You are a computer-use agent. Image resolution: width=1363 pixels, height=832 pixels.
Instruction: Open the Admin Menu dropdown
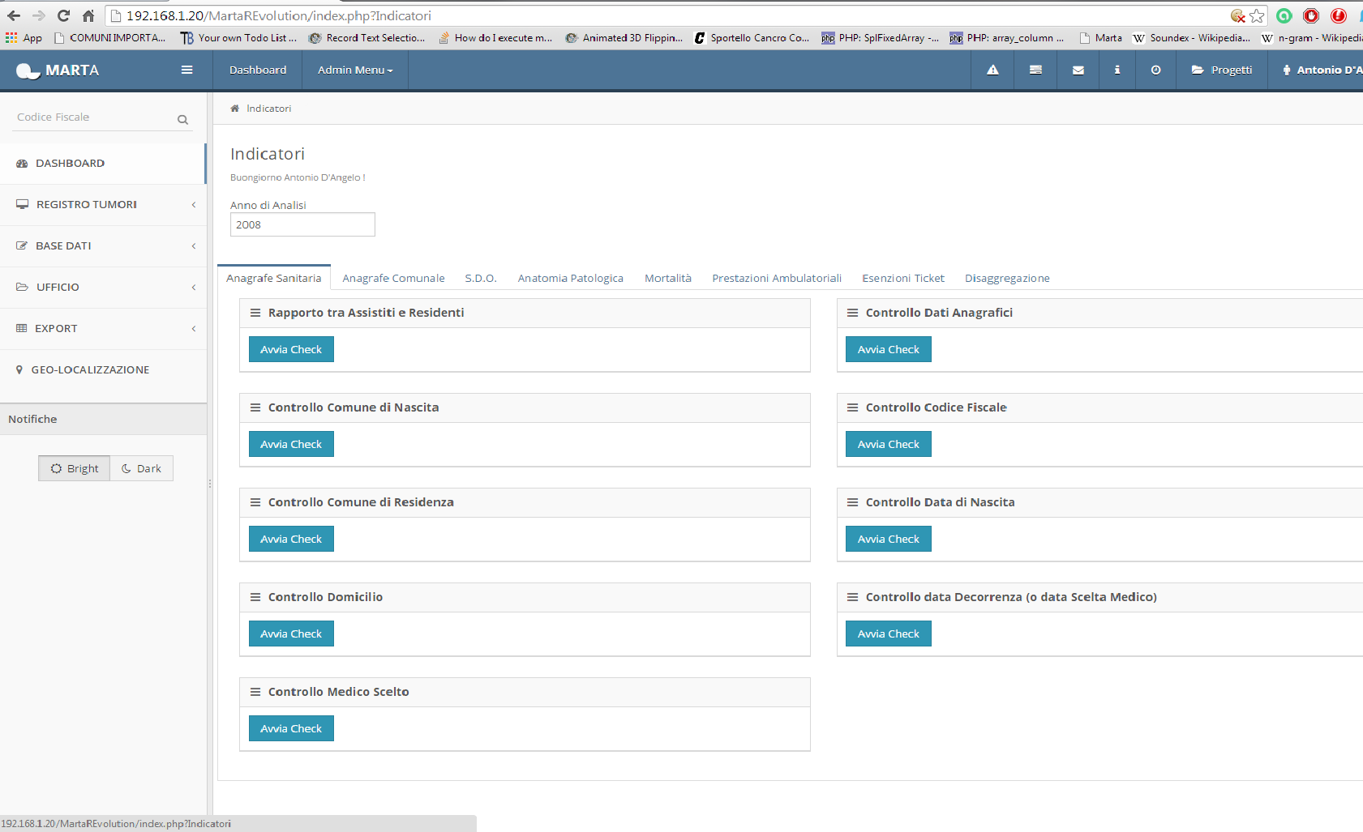354,70
